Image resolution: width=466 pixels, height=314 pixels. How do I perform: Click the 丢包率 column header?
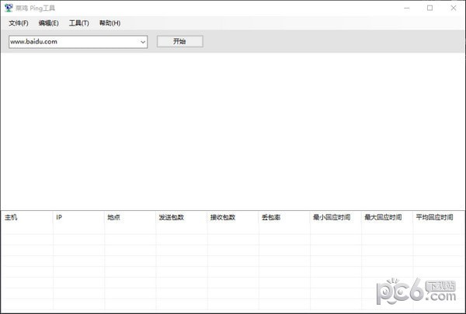click(283, 217)
